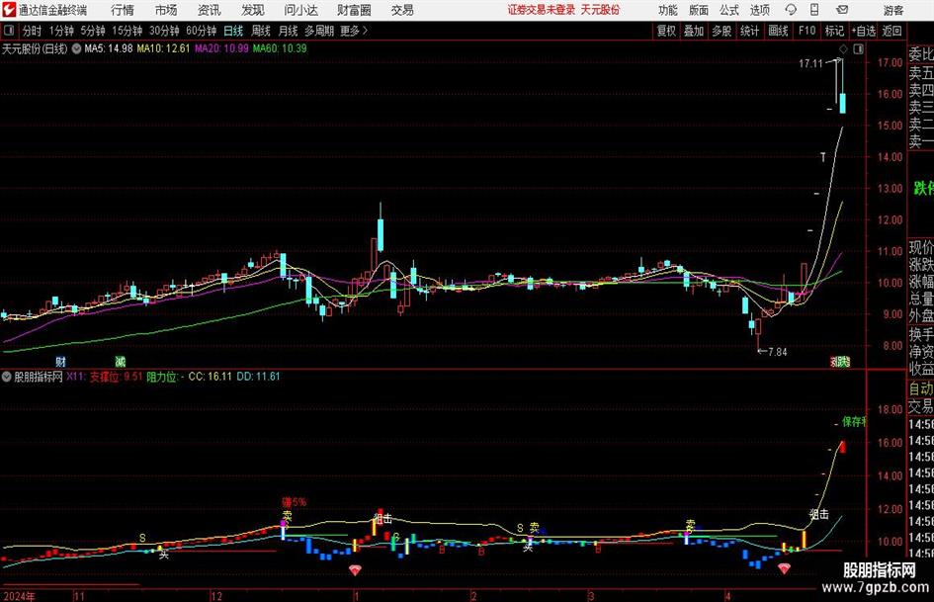Click the 减 marker at chart bottom

[121, 361]
